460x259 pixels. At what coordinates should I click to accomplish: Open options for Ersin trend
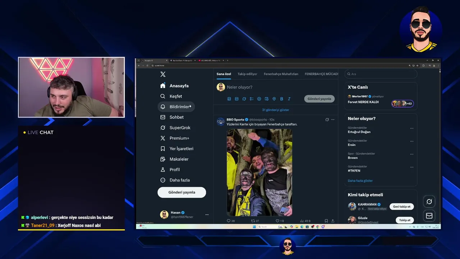click(412, 141)
